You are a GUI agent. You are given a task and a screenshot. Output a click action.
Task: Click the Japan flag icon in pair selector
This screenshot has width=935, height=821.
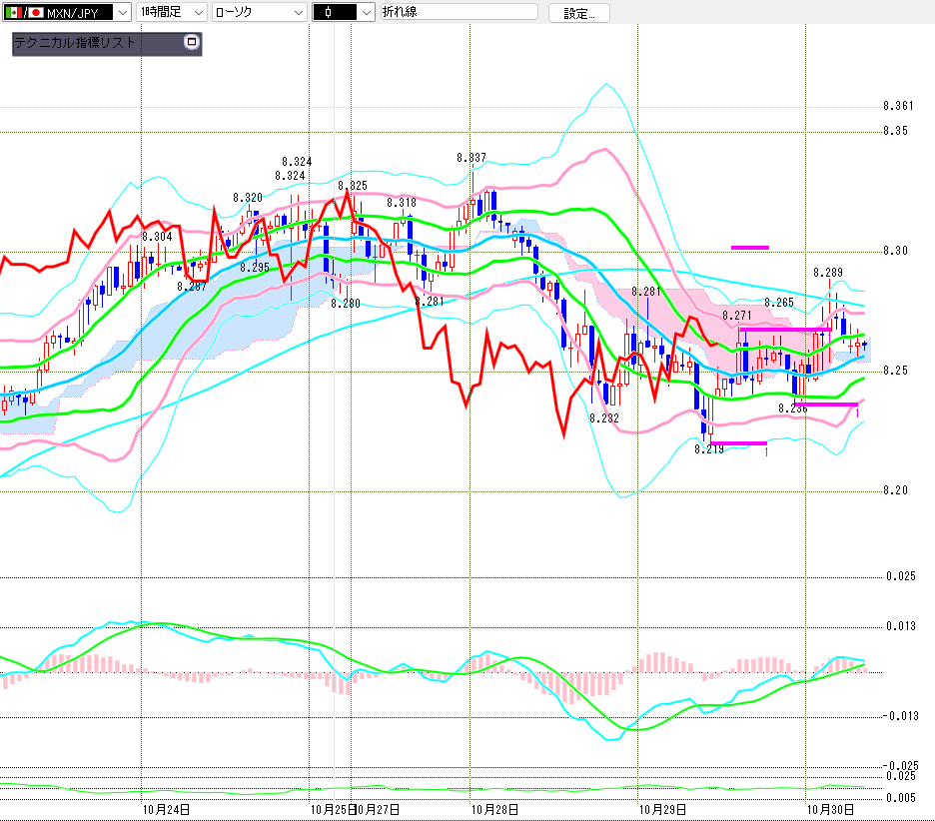36,12
